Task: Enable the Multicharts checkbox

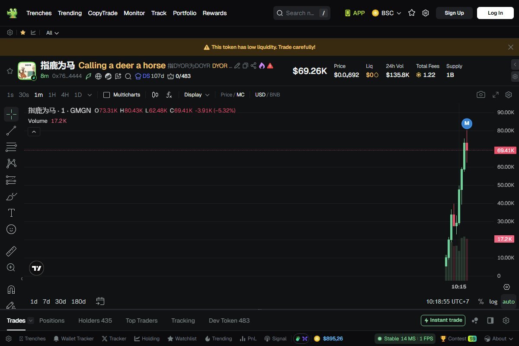Action: (x=107, y=95)
